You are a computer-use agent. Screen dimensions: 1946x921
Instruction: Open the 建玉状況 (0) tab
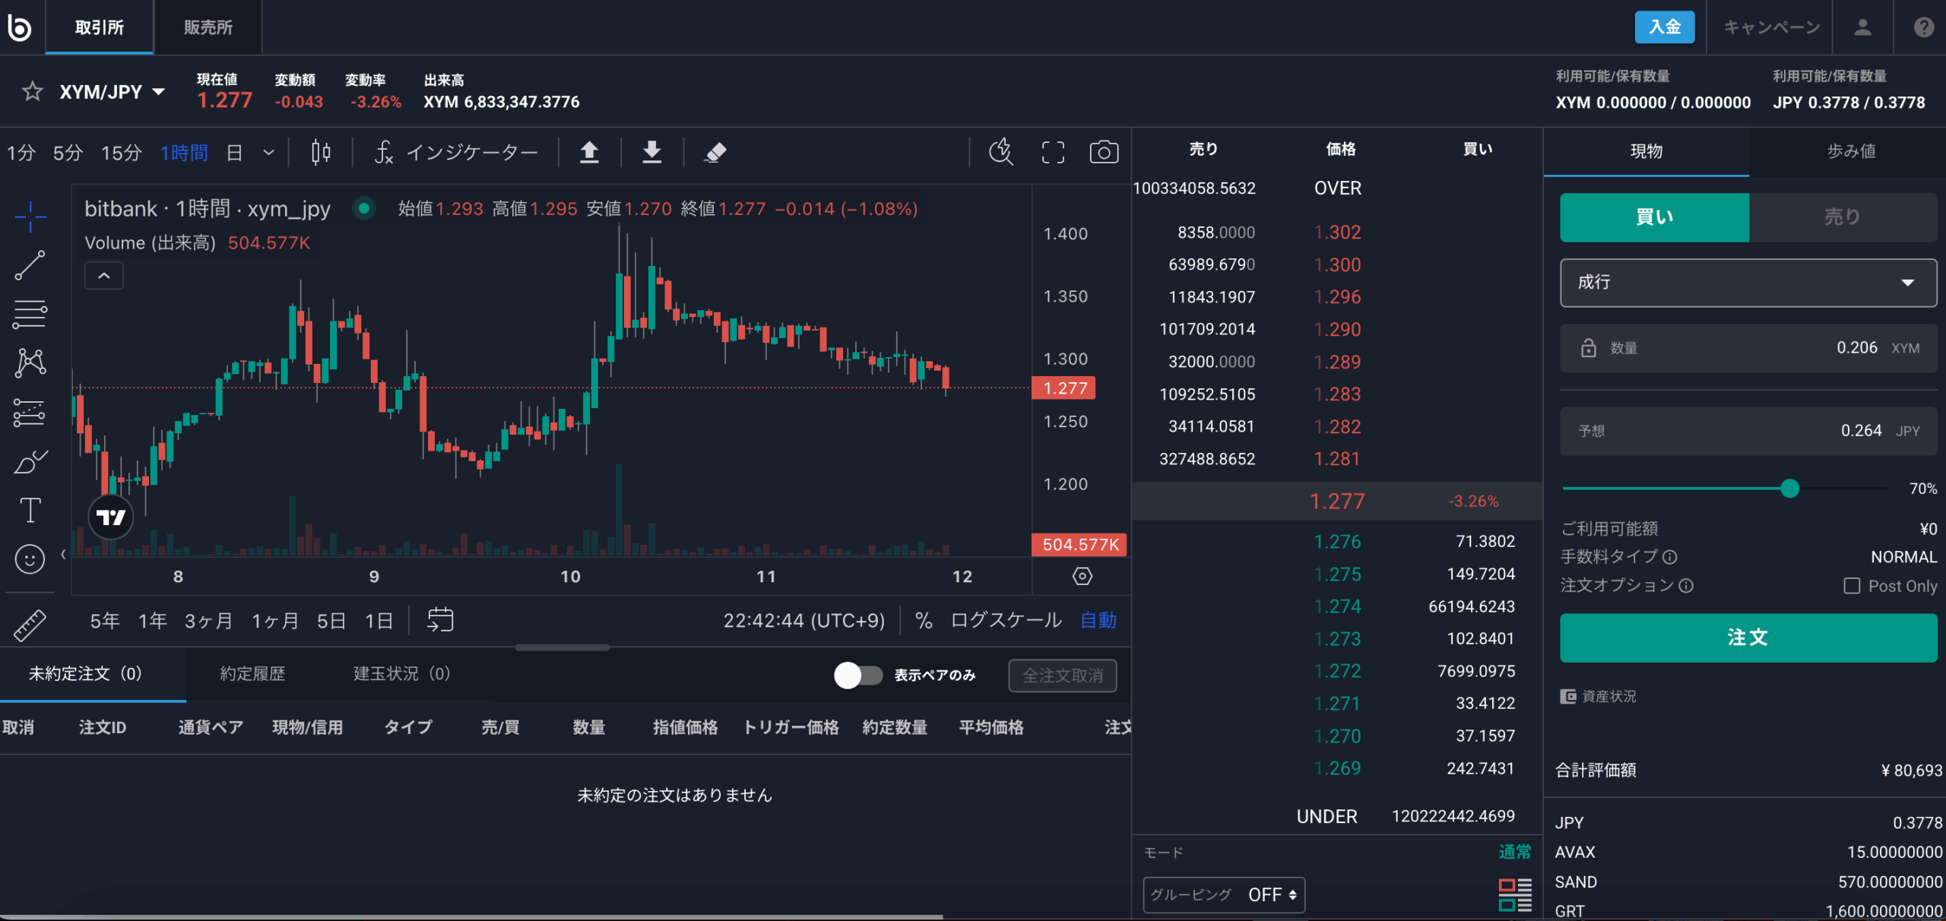[x=402, y=674]
